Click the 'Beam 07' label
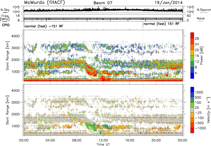Image resolution: width=211 pixels, height=146 pixels. pos(103,3)
